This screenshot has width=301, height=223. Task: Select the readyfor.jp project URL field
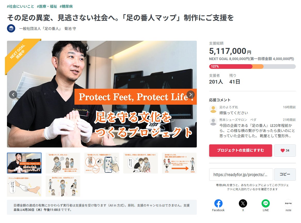pyautogui.click(x=241, y=175)
